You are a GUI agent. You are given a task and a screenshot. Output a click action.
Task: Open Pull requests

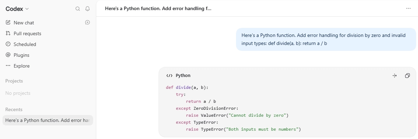click(x=27, y=34)
